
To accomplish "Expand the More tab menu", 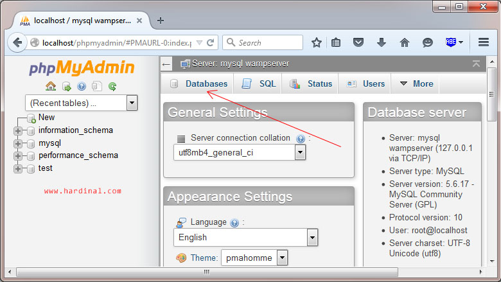I will pos(417,84).
